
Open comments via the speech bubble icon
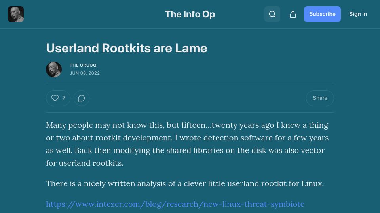[x=82, y=98]
